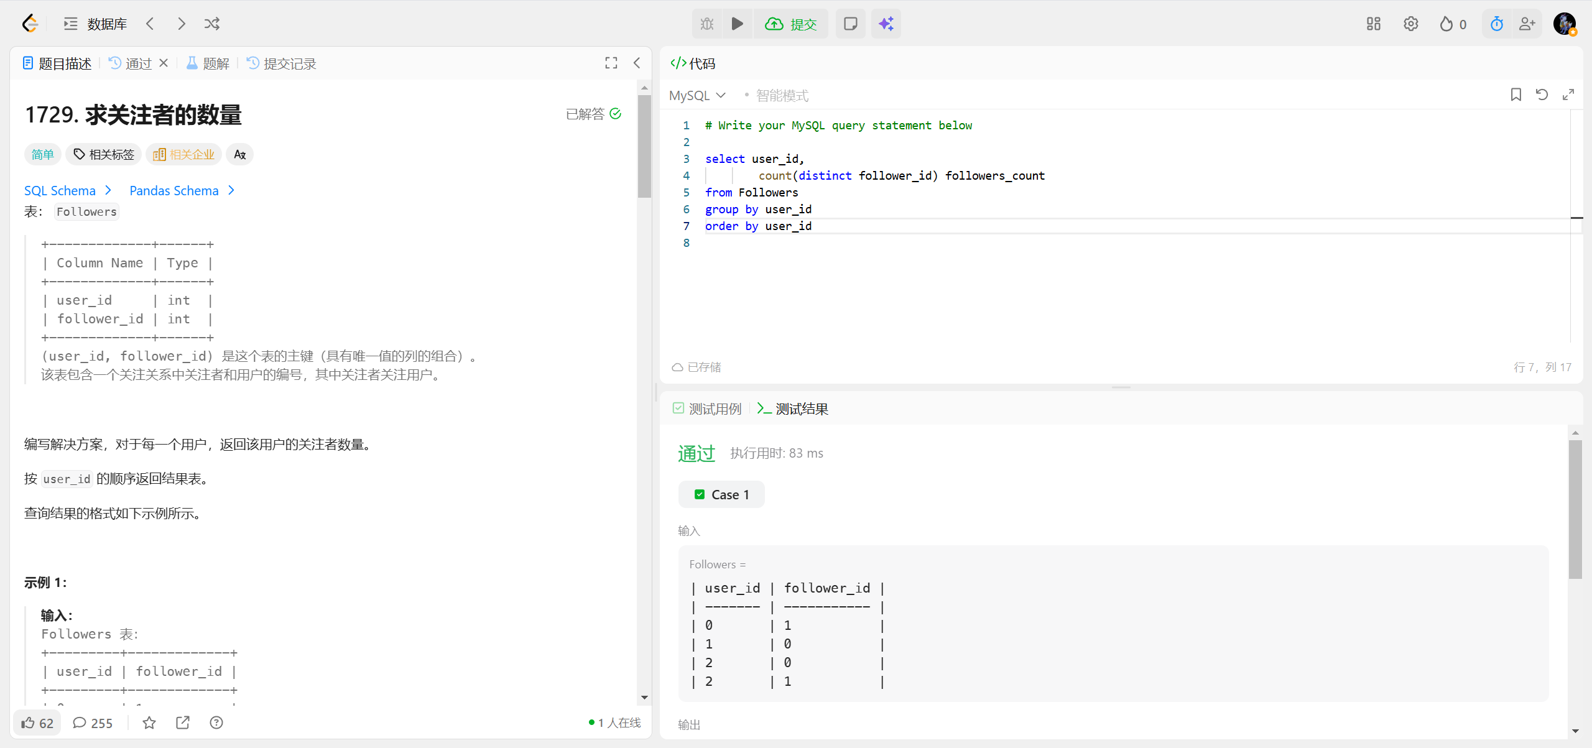This screenshot has width=1592, height=748.
Task: Click the 提交 submit button
Action: (x=791, y=24)
